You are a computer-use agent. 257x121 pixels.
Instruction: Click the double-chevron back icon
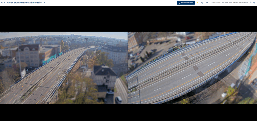coord(2,3)
